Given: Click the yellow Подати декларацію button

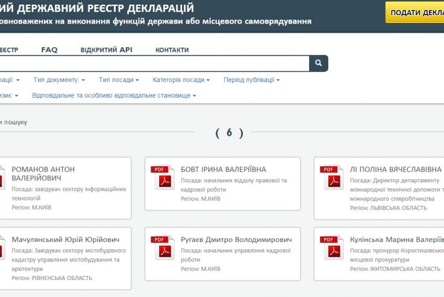Looking at the screenshot, I should pos(414,13).
